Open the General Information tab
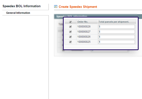 pos(18,13)
